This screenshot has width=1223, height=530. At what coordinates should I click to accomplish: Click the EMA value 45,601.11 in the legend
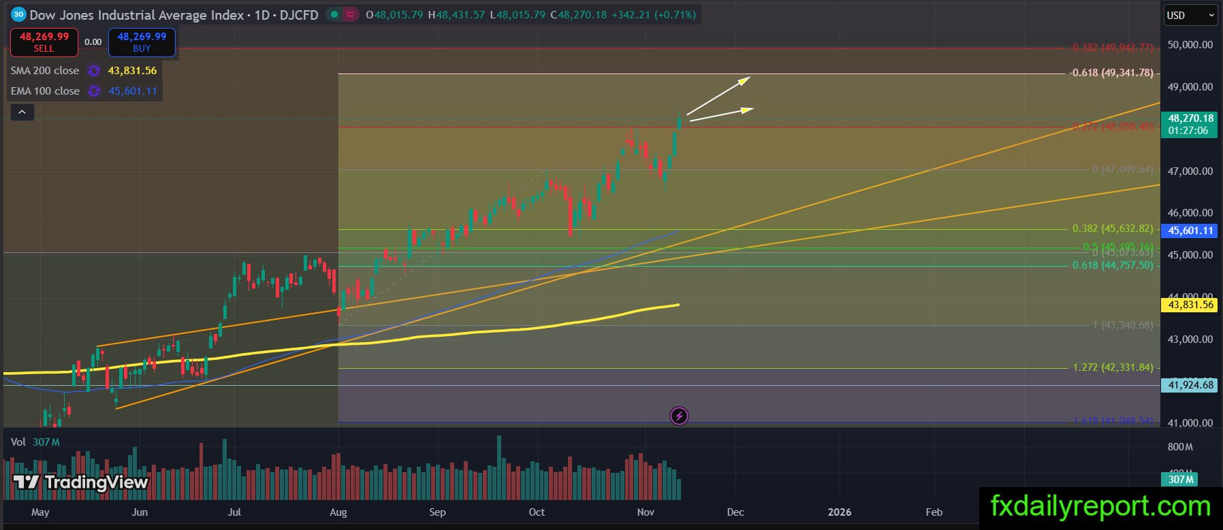pyautogui.click(x=133, y=91)
